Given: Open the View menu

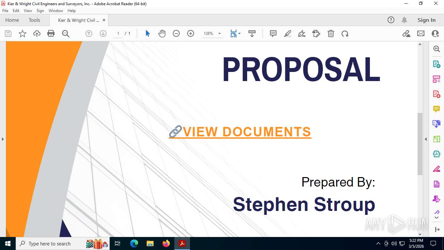Looking at the screenshot, I should pyautogui.click(x=28, y=11).
